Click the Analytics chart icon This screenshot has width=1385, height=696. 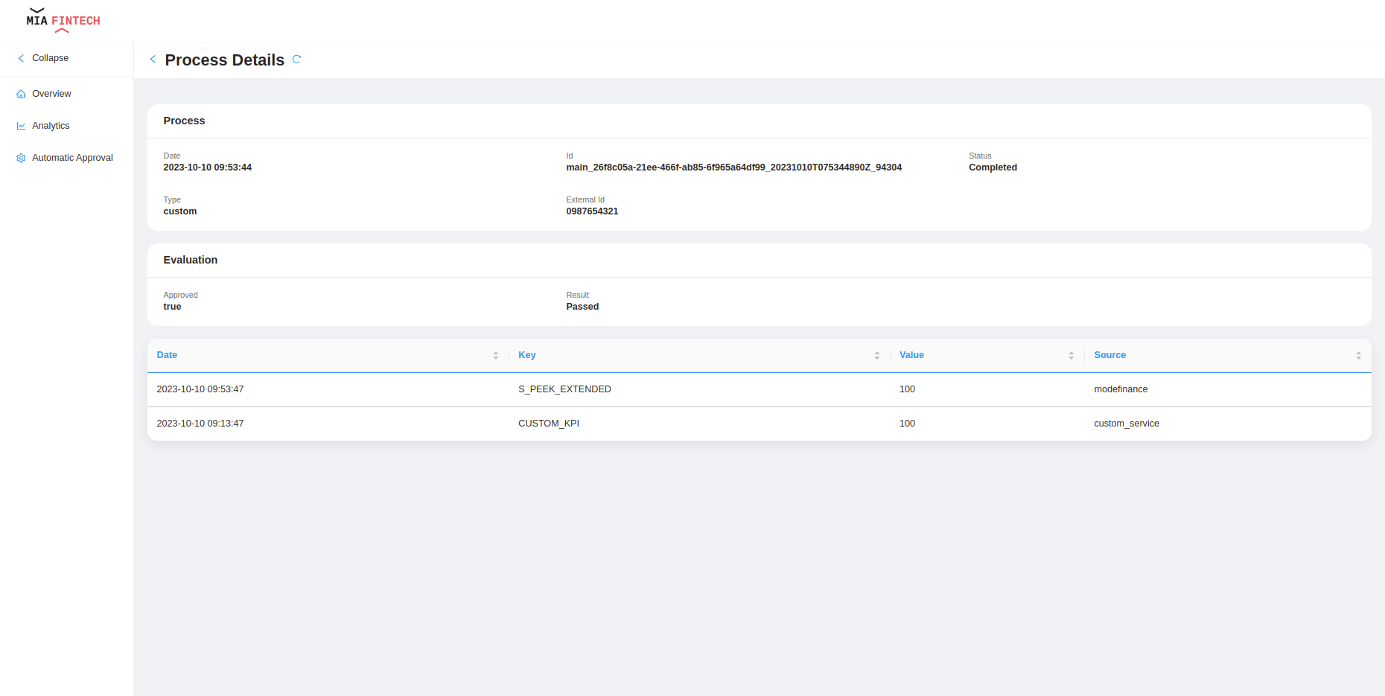tap(21, 127)
